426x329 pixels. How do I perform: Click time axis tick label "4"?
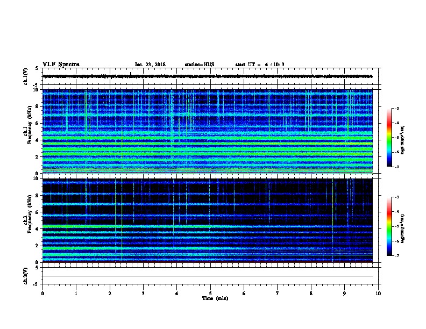tap(177, 293)
